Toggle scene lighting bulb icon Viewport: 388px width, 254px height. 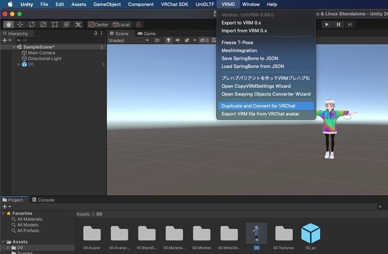(168, 40)
